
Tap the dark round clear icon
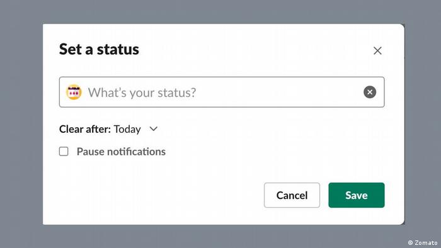point(370,92)
